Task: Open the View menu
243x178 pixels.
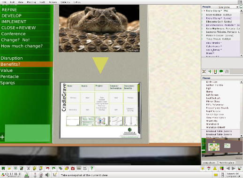Action: [x=21, y=2]
